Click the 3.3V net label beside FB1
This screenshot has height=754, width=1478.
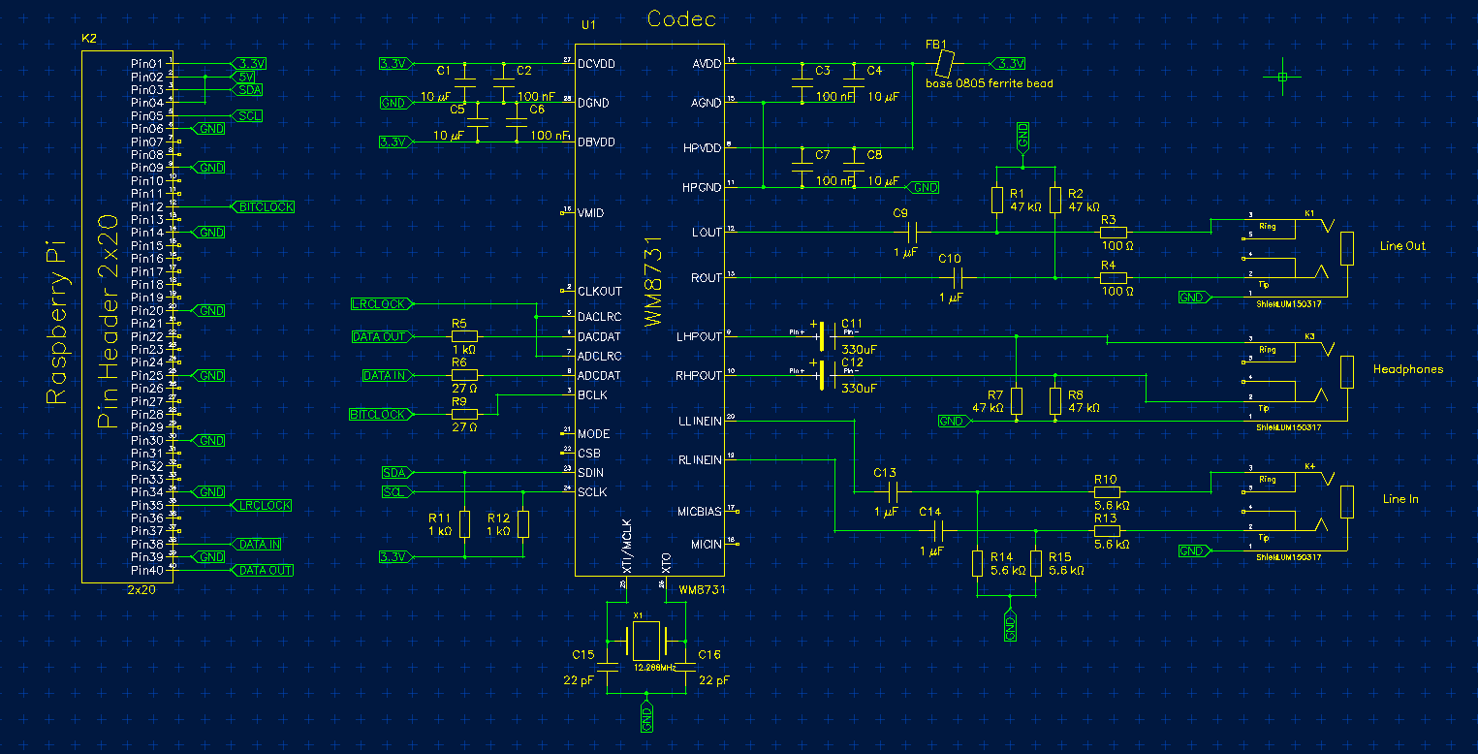click(x=1007, y=64)
